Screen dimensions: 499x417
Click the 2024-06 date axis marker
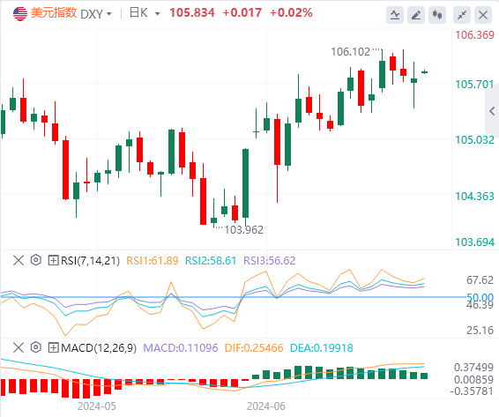pyautogui.click(x=266, y=406)
